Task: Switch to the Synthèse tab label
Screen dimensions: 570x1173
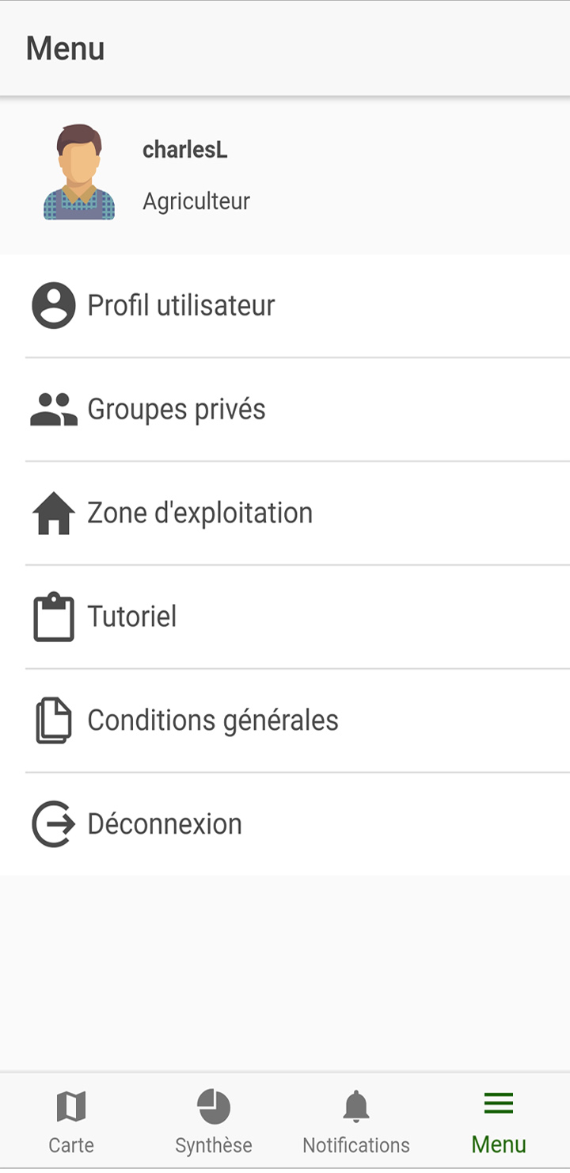Action: point(214,1145)
